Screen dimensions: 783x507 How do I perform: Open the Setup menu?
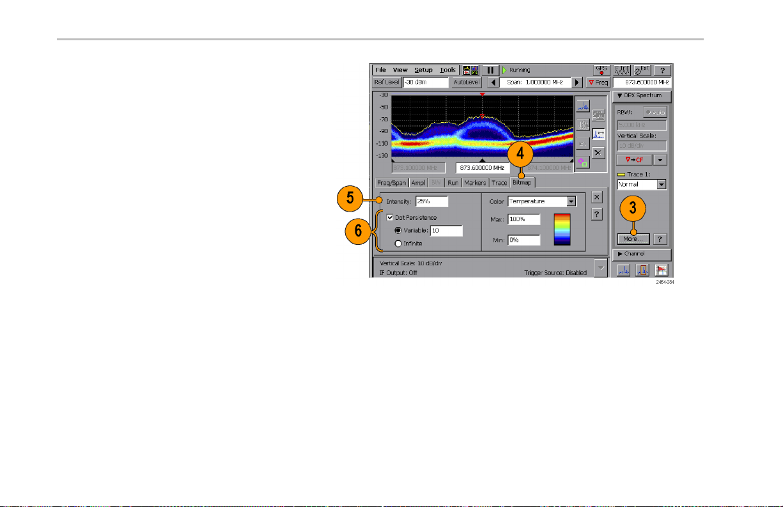click(423, 70)
